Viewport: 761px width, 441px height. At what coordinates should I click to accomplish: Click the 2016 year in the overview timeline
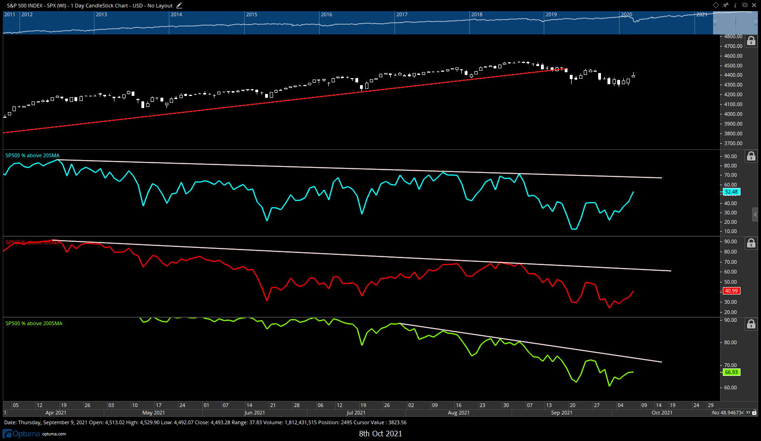click(327, 14)
